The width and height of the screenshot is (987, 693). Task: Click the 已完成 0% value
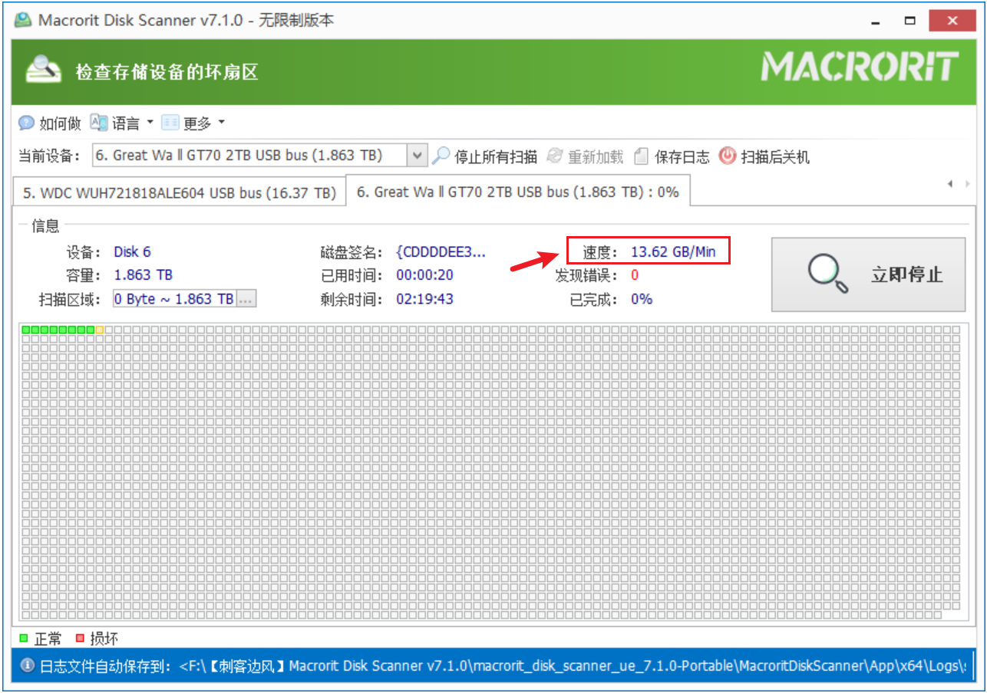642,299
